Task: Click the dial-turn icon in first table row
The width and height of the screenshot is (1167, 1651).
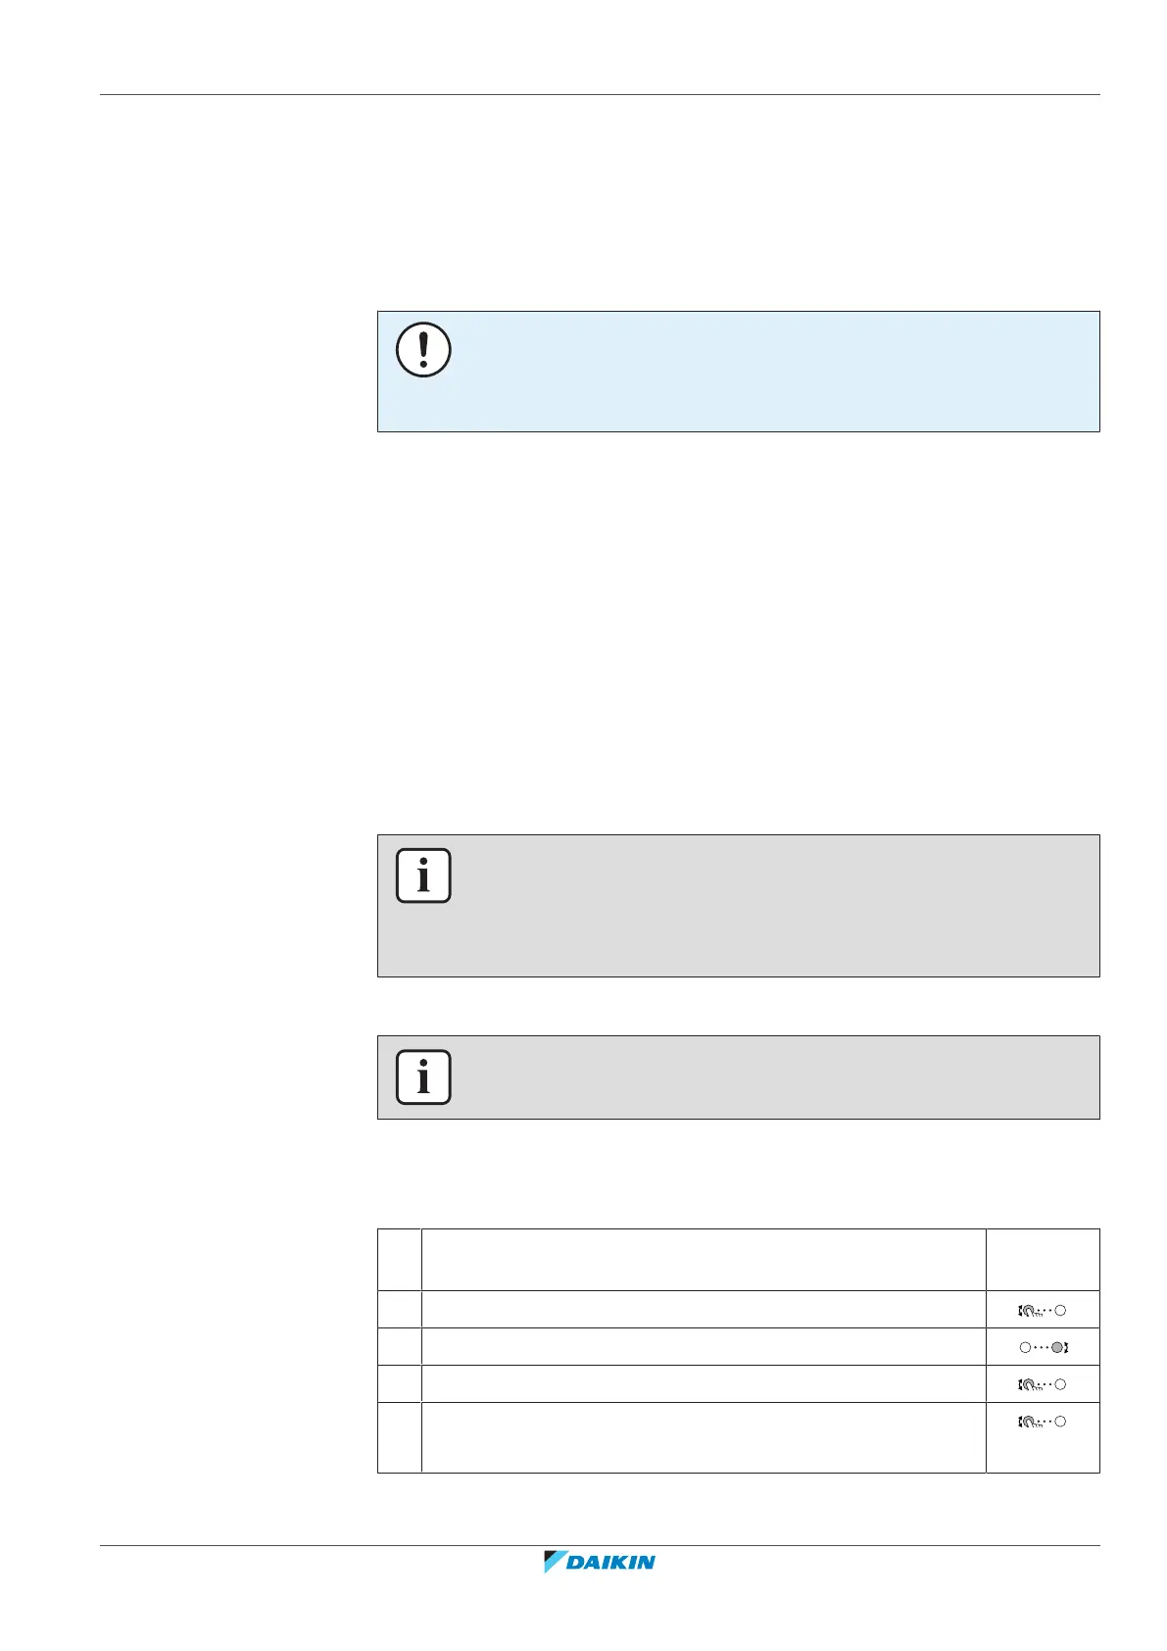Action: tap(1043, 1310)
